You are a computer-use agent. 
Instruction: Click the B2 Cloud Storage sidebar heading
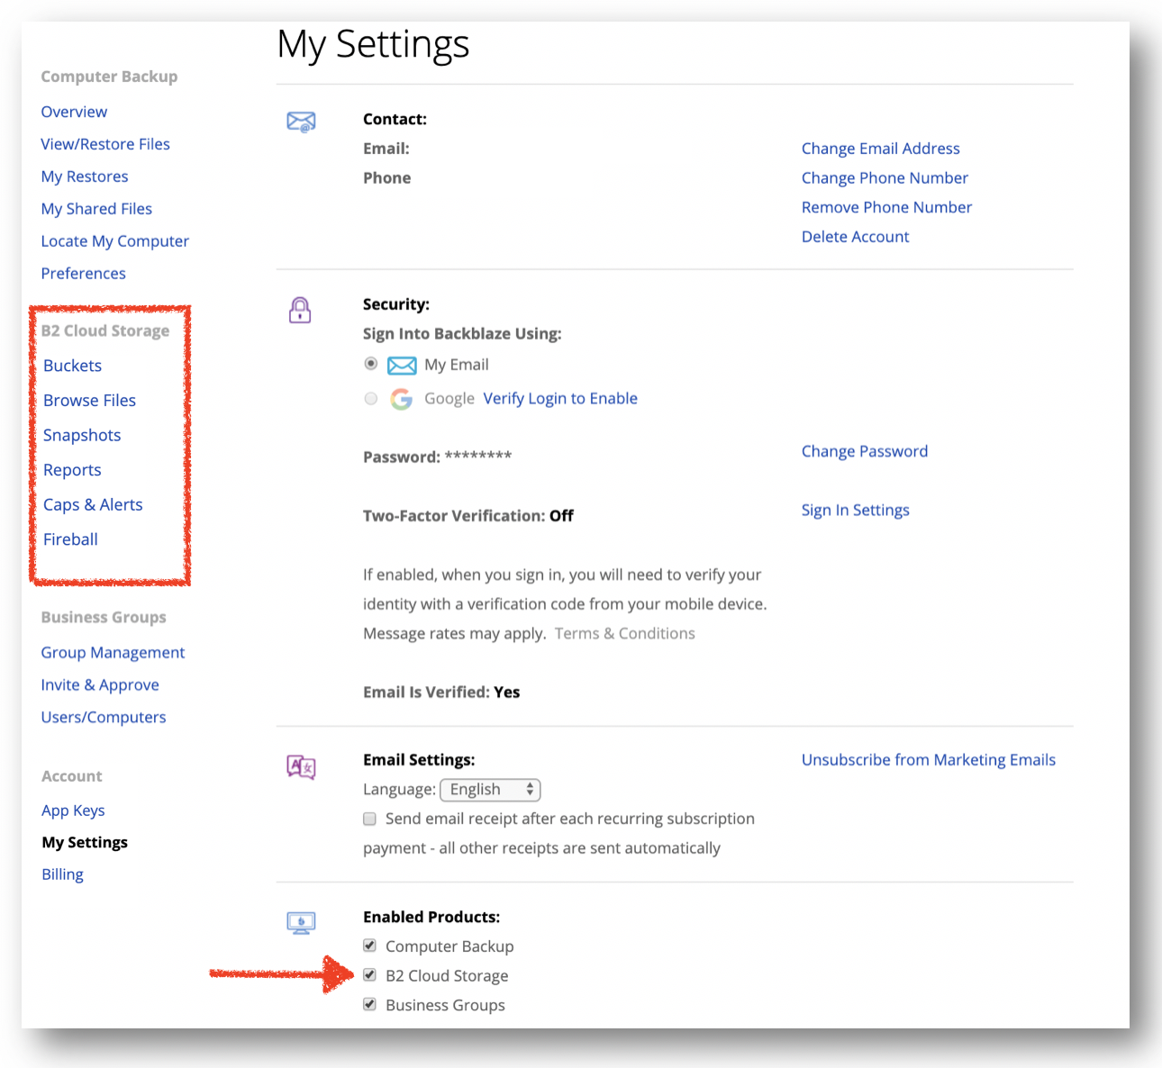104,330
